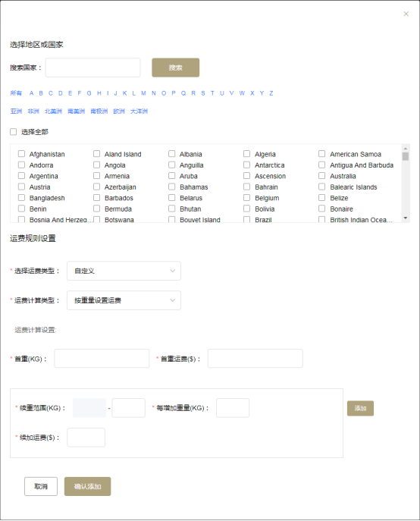Viewport: 420px width, 521px height.
Task: Filter countries by letter C
Action: pyautogui.click(x=51, y=93)
